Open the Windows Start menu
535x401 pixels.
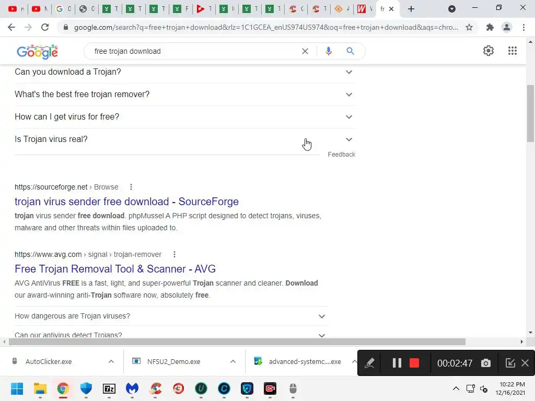coord(17,388)
